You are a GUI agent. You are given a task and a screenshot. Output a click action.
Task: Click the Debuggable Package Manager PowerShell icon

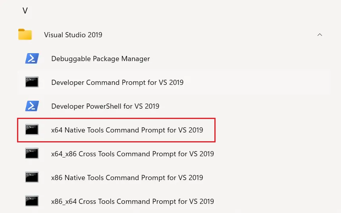coord(32,58)
